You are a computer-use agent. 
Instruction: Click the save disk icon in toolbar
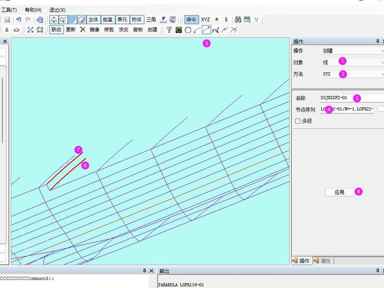[x=7, y=20]
